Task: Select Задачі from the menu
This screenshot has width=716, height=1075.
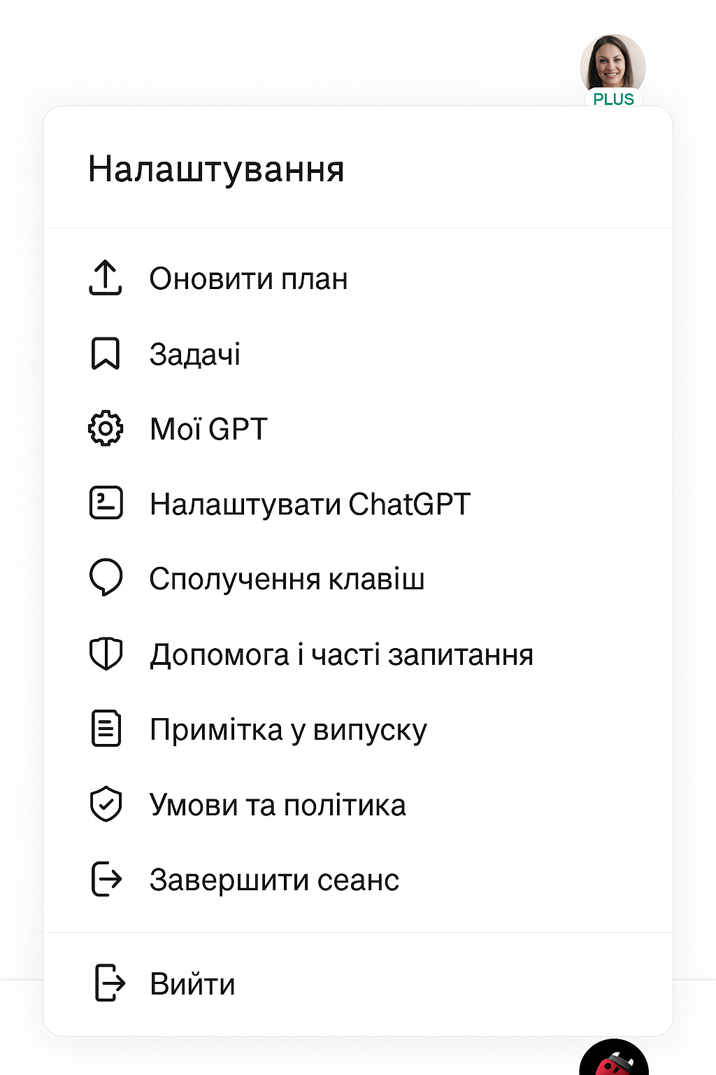Action: click(x=358, y=353)
